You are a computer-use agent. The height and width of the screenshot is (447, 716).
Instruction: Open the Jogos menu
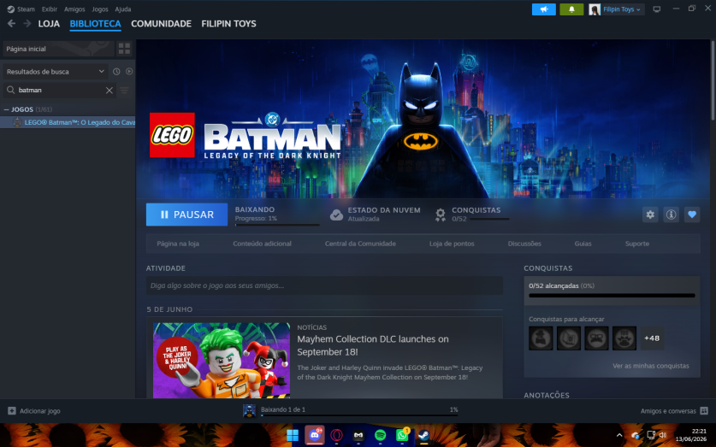click(x=100, y=9)
